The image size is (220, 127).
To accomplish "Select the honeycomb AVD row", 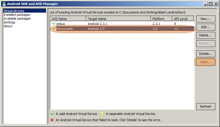I will point(122,29).
